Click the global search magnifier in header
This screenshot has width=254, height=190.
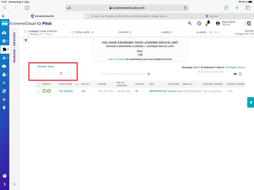point(190,23)
